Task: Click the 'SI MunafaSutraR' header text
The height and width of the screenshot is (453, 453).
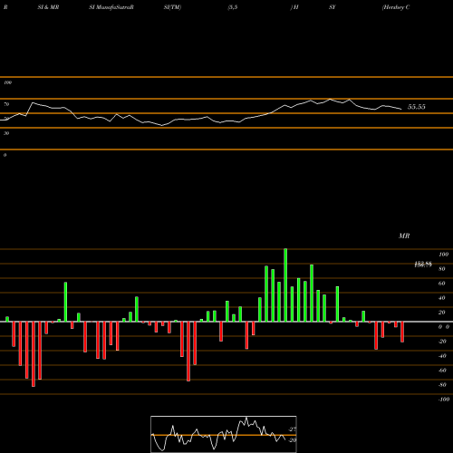Action: (111, 7)
